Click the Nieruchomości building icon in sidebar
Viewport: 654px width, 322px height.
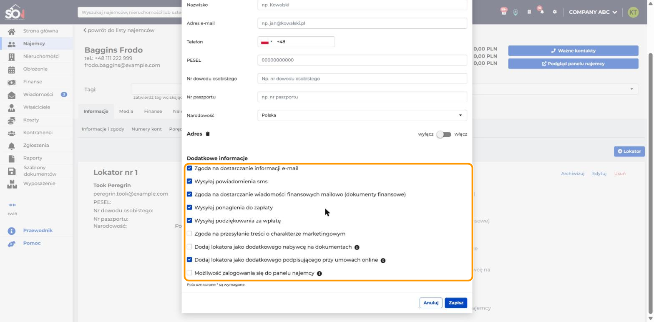tap(12, 57)
